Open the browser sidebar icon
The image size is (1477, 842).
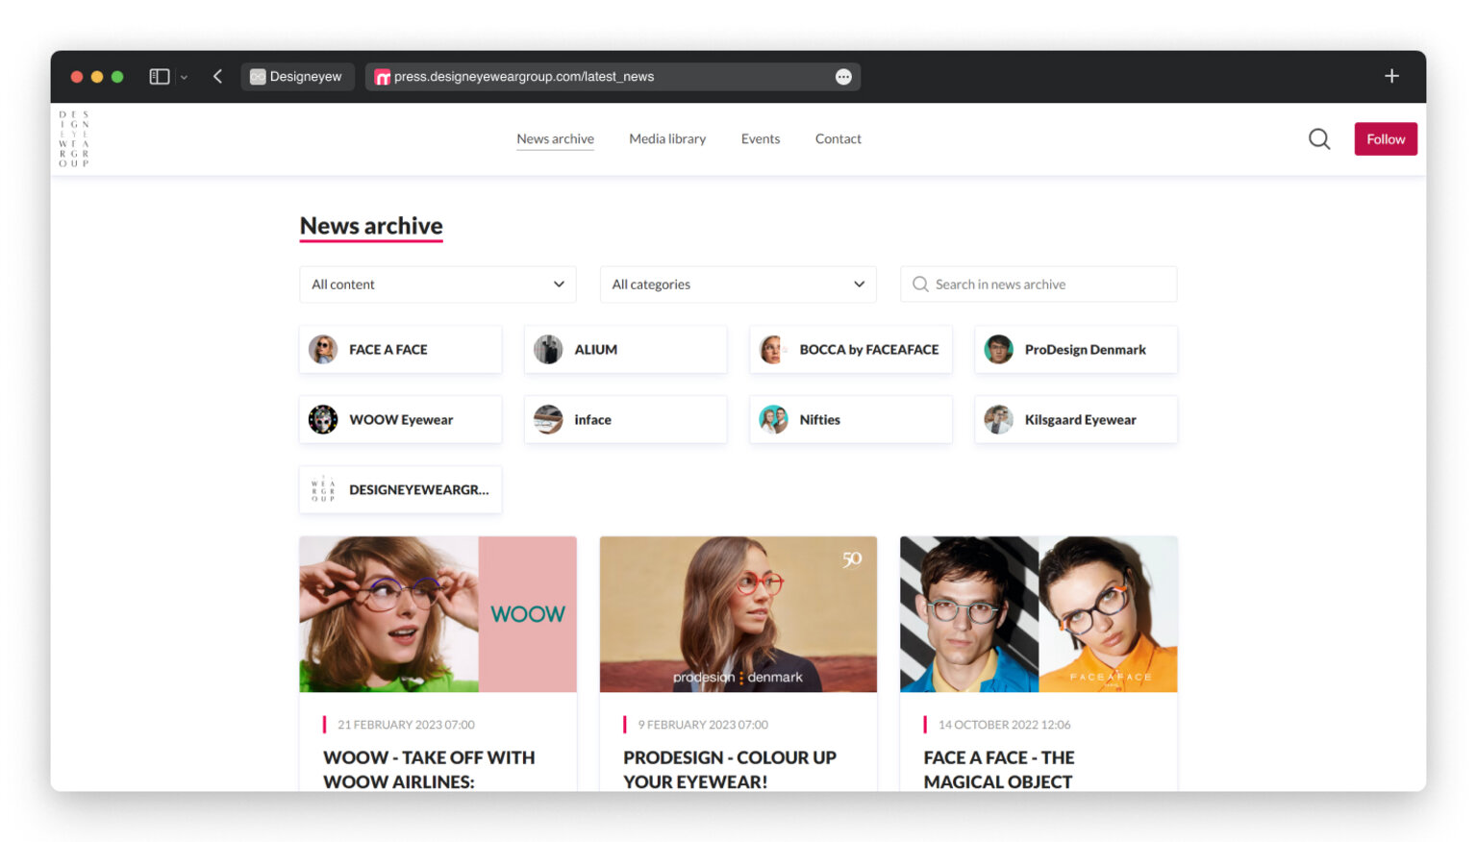click(x=159, y=75)
